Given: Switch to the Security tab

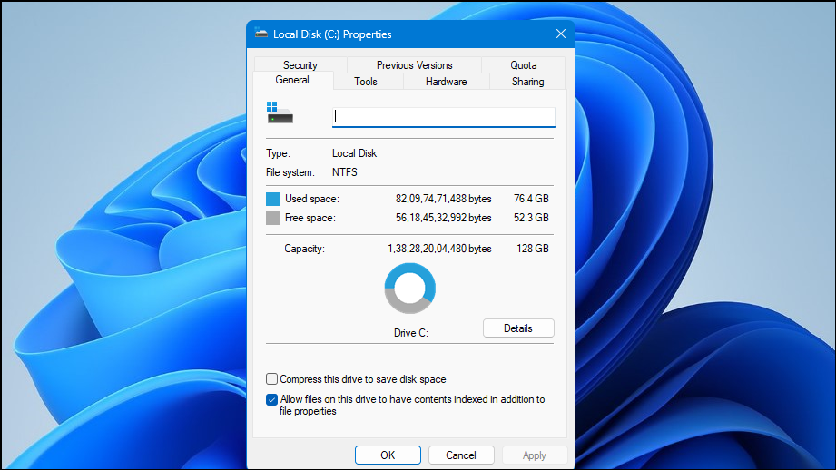Looking at the screenshot, I should click(300, 65).
